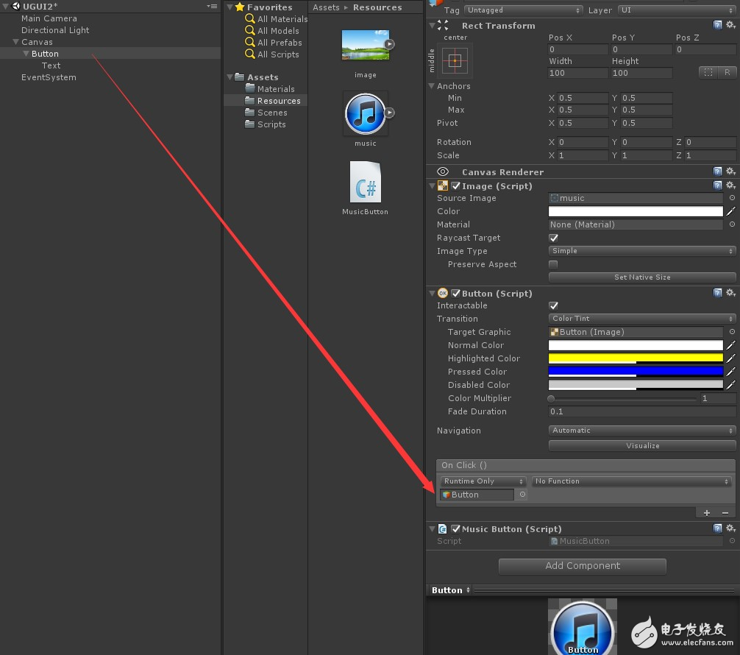Click the Add Component button
This screenshot has width=740, height=655.
582,566
